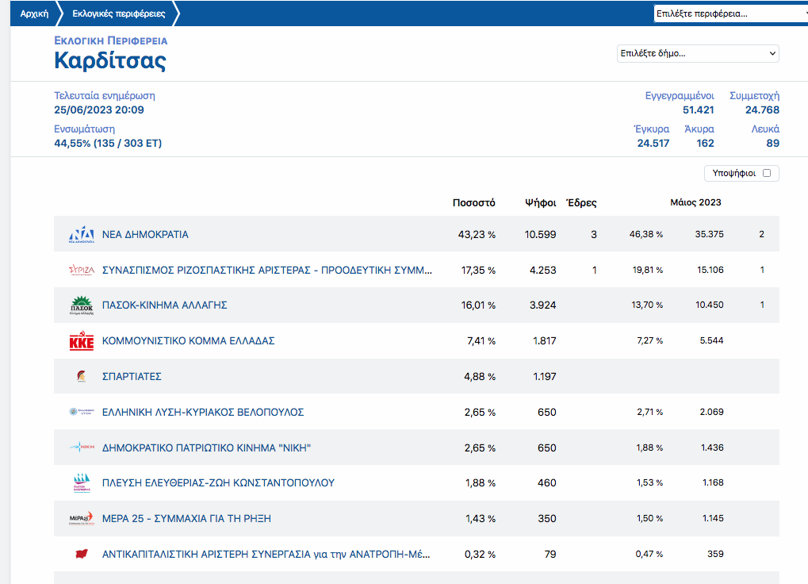This screenshot has height=584, width=808.
Task: Click the ΠΑΣΟΚ-ΚΙΝΗΜΑ ΑΛΛΑΓΗΣ party name
Action: point(165,305)
